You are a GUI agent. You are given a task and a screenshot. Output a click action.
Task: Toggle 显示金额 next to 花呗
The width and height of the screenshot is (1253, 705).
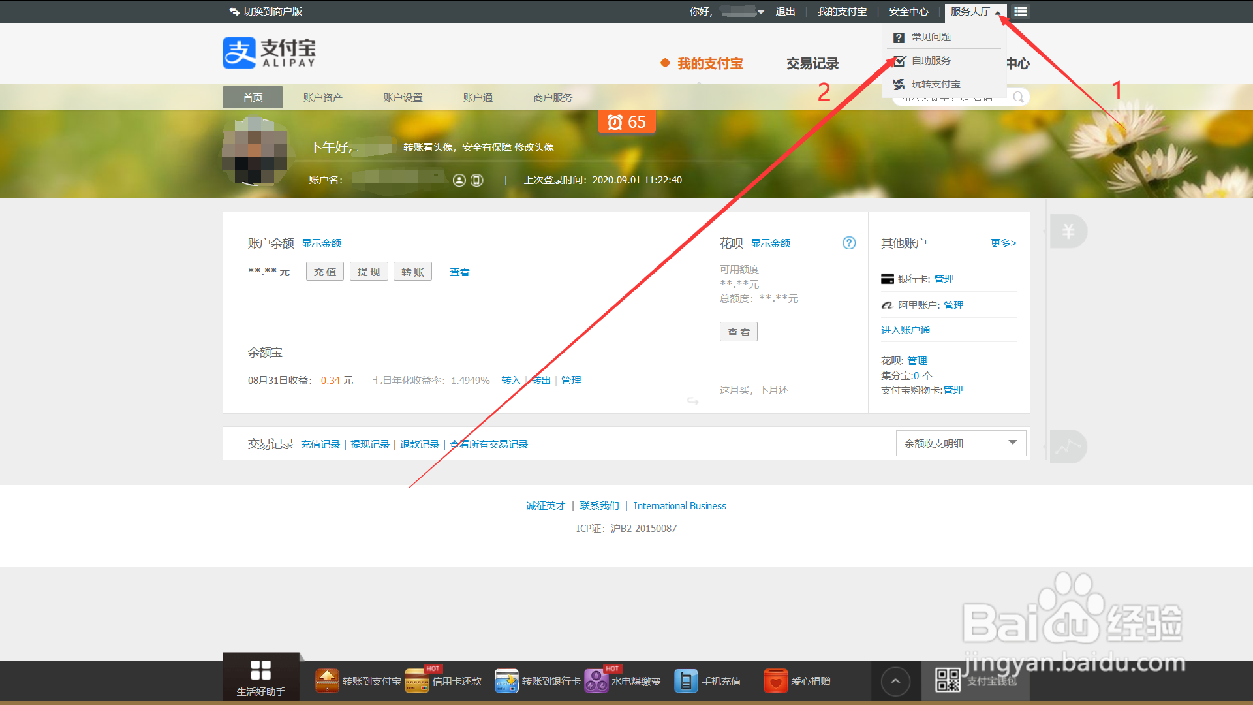click(x=770, y=242)
